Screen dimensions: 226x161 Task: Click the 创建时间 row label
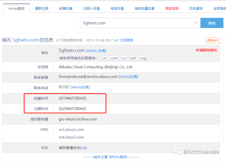tap(41, 98)
